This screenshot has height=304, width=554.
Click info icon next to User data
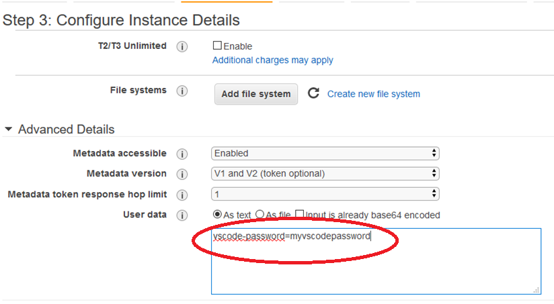tap(182, 215)
